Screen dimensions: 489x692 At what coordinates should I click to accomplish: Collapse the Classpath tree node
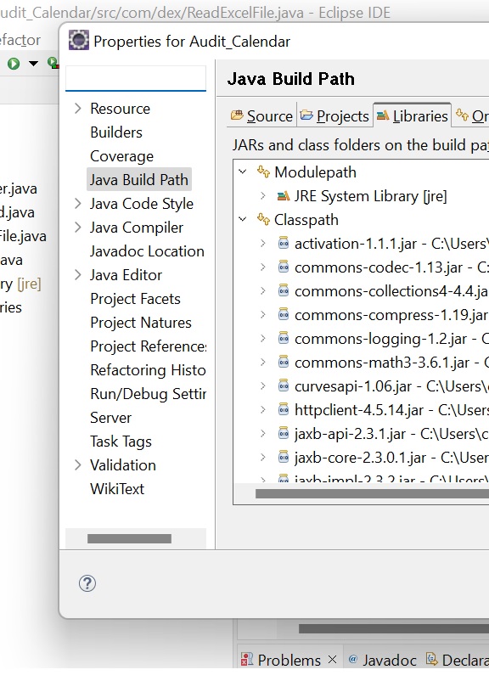(243, 219)
